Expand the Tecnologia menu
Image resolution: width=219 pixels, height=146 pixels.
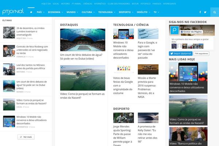[107, 12]
